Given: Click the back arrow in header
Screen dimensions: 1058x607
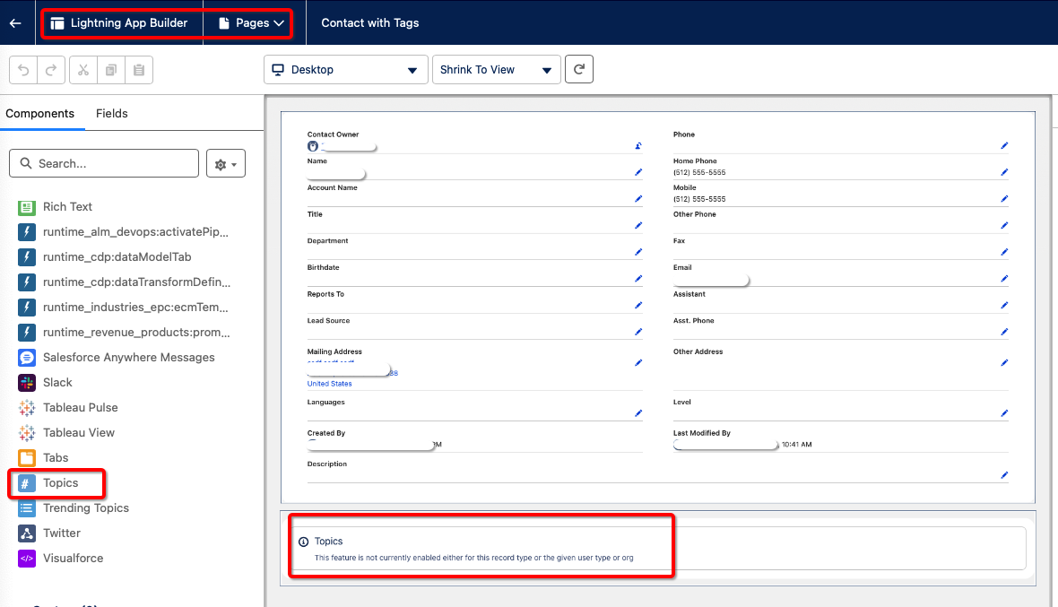Looking at the screenshot, I should pyautogui.click(x=15, y=23).
